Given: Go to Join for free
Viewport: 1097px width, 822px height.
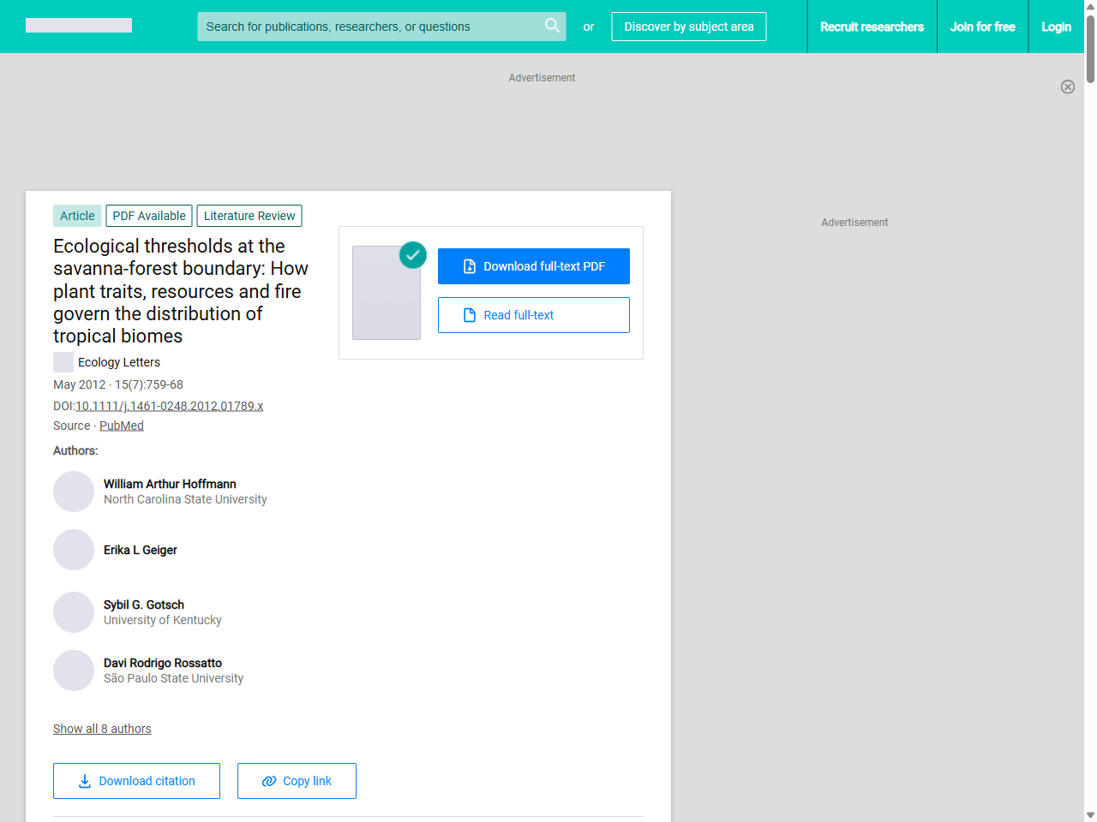Looking at the screenshot, I should tap(982, 27).
